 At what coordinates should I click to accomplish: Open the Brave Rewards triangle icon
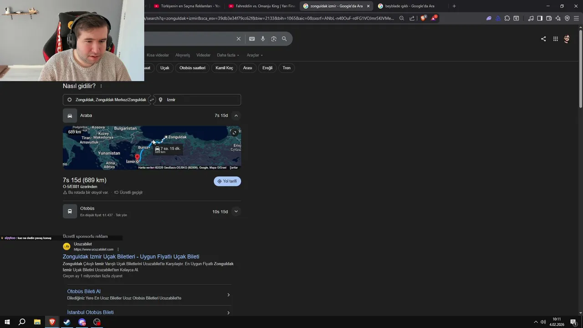click(434, 18)
